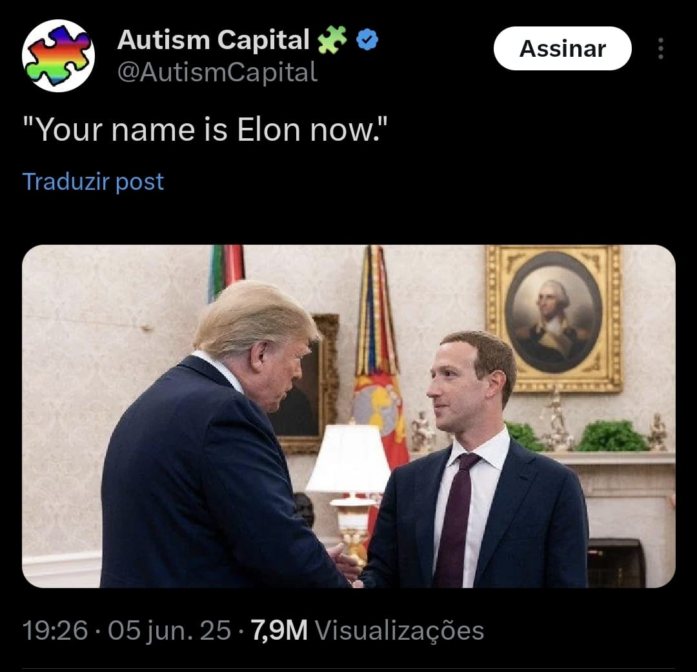The height and width of the screenshot is (672, 697).
Task: Click the 05 jun. 25 date
Action: [x=169, y=630]
